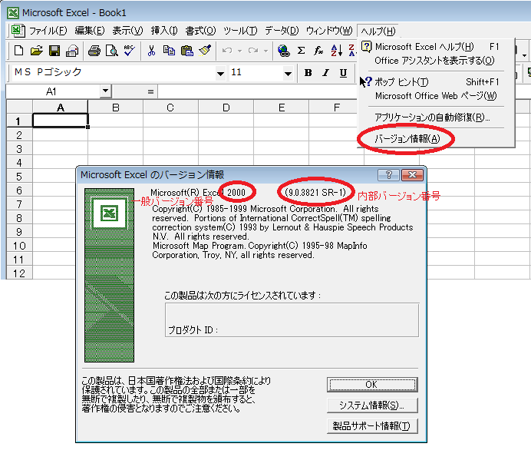Click the Name Box showing A1

(x=53, y=91)
